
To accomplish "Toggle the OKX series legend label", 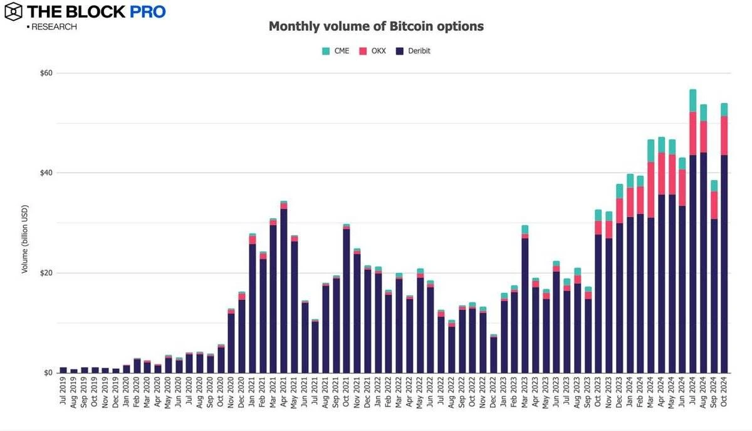I will pos(377,51).
